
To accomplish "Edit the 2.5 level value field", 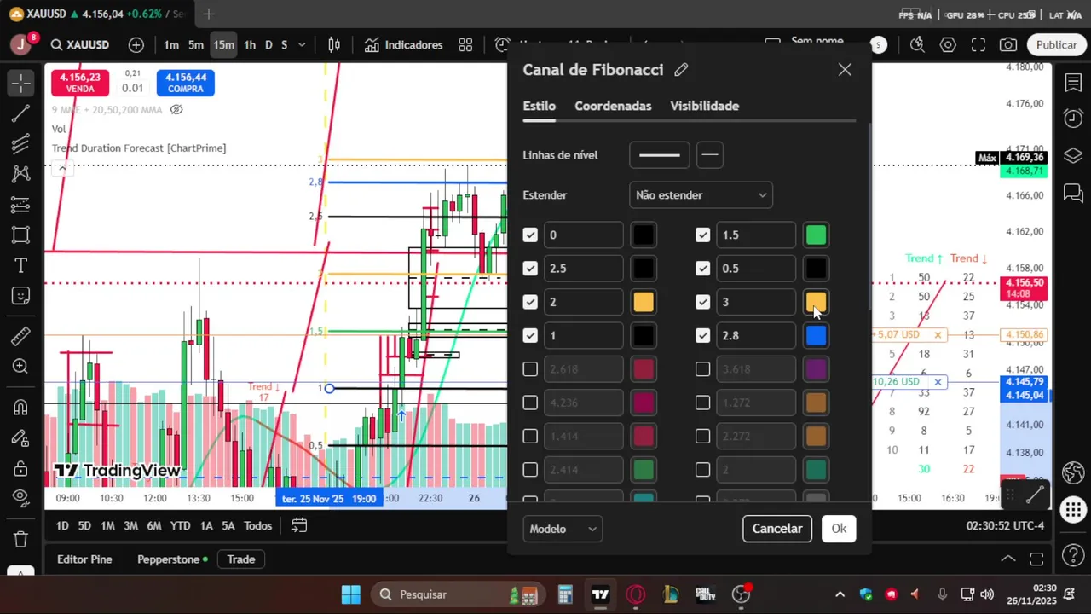I will click(583, 268).
